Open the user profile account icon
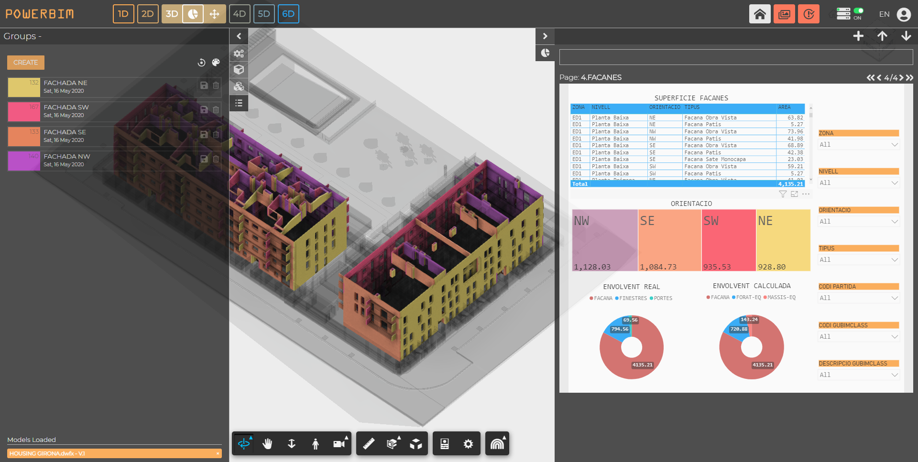This screenshot has height=462, width=918. (904, 14)
